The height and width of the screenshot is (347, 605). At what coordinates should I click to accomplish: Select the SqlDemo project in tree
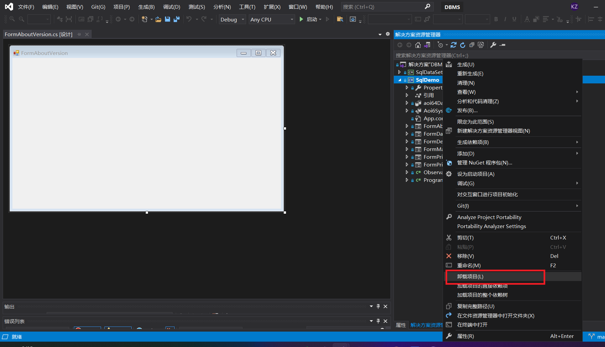(427, 80)
